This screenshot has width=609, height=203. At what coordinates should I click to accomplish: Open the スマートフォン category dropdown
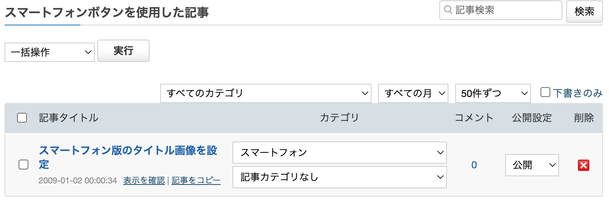[x=339, y=152]
